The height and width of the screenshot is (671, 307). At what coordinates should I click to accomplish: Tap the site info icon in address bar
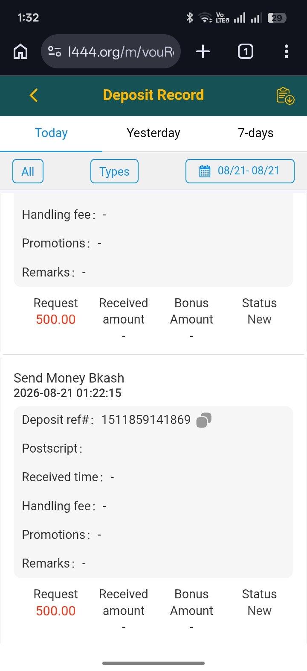55,52
